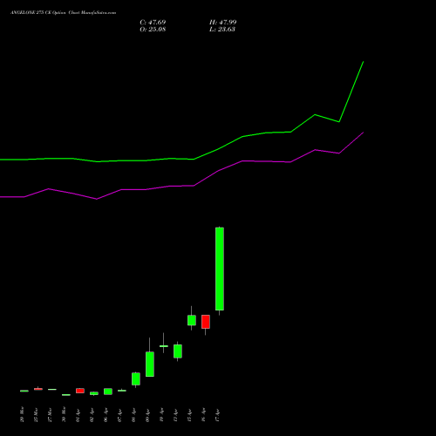Click the 27 Mar date label
Viewport: 436px width, 436px height.
50,414
